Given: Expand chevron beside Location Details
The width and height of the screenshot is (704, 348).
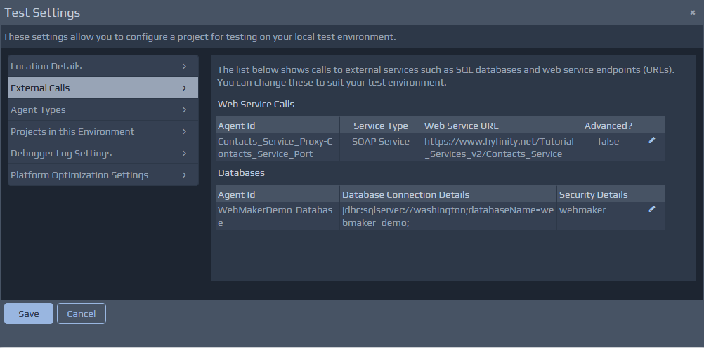Looking at the screenshot, I should [x=184, y=67].
